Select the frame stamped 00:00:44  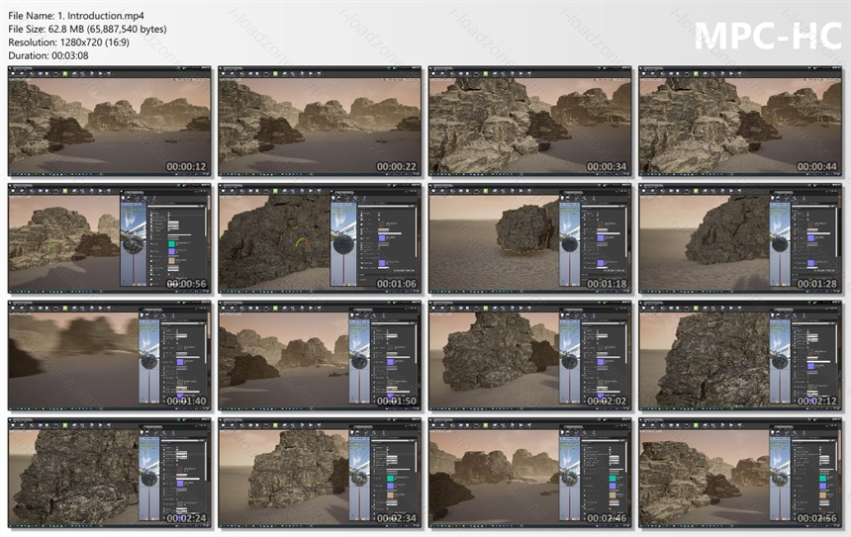click(x=740, y=121)
